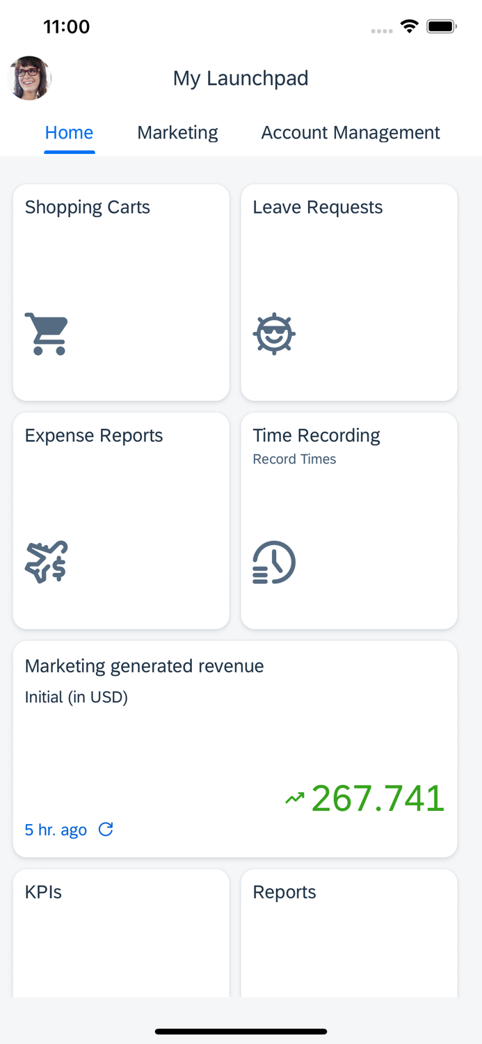Open the user profile avatar photo
Image resolution: width=482 pixels, height=1044 pixels.
pos(29,78)
